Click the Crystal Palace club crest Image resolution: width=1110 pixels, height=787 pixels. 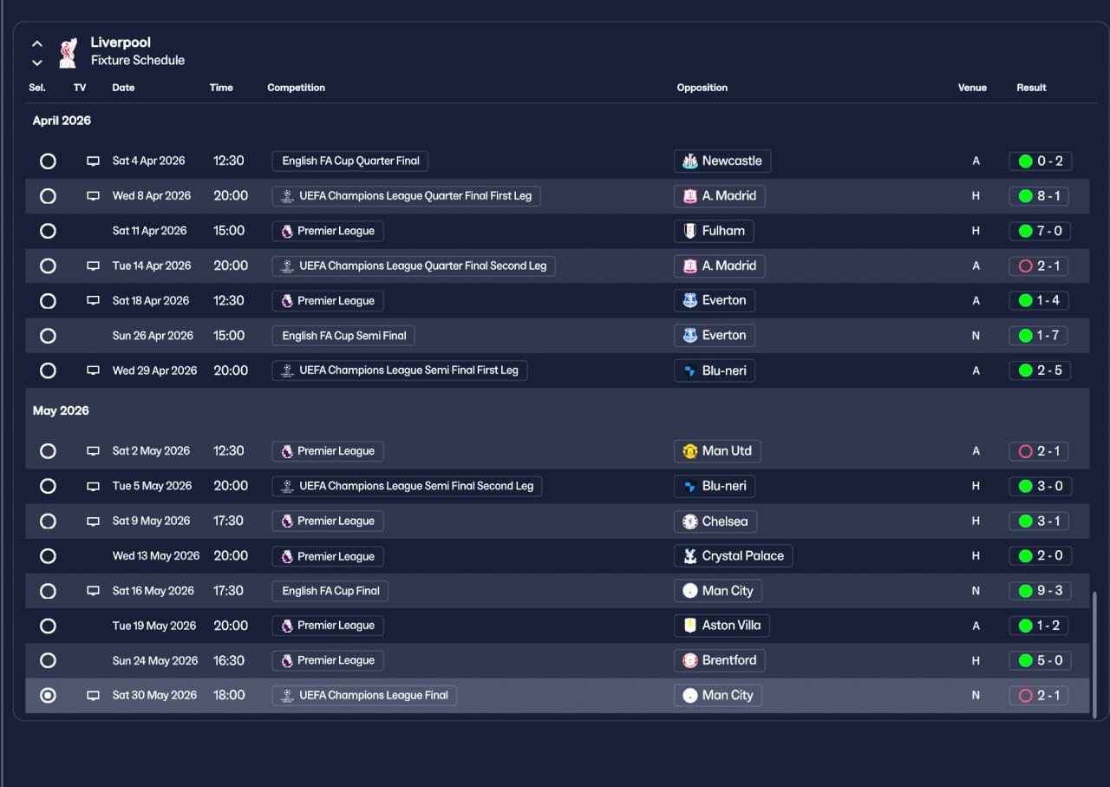pyautogui.click(x=690, y=556)
